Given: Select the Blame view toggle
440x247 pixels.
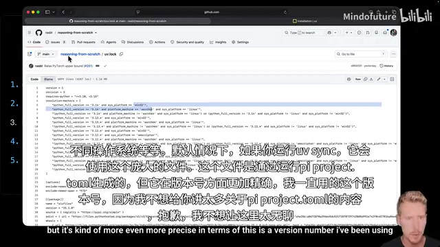Looking at the screenshot, I should [x=48, y=80].
